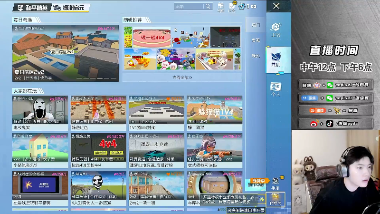Open the 工坊 workshop sidebar icon
Image resolution: width=380 pixels, height=214 pixels.
coord(275,30)
